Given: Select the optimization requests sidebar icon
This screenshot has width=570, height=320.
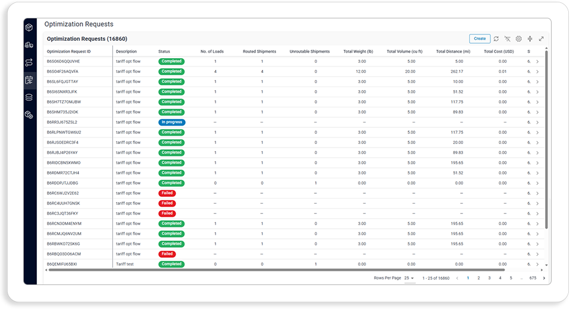Looking at the screenshot, I should (x=29, y=80).
